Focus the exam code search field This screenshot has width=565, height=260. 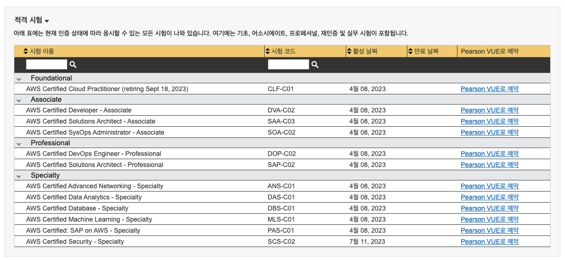(x=288, y=64)
